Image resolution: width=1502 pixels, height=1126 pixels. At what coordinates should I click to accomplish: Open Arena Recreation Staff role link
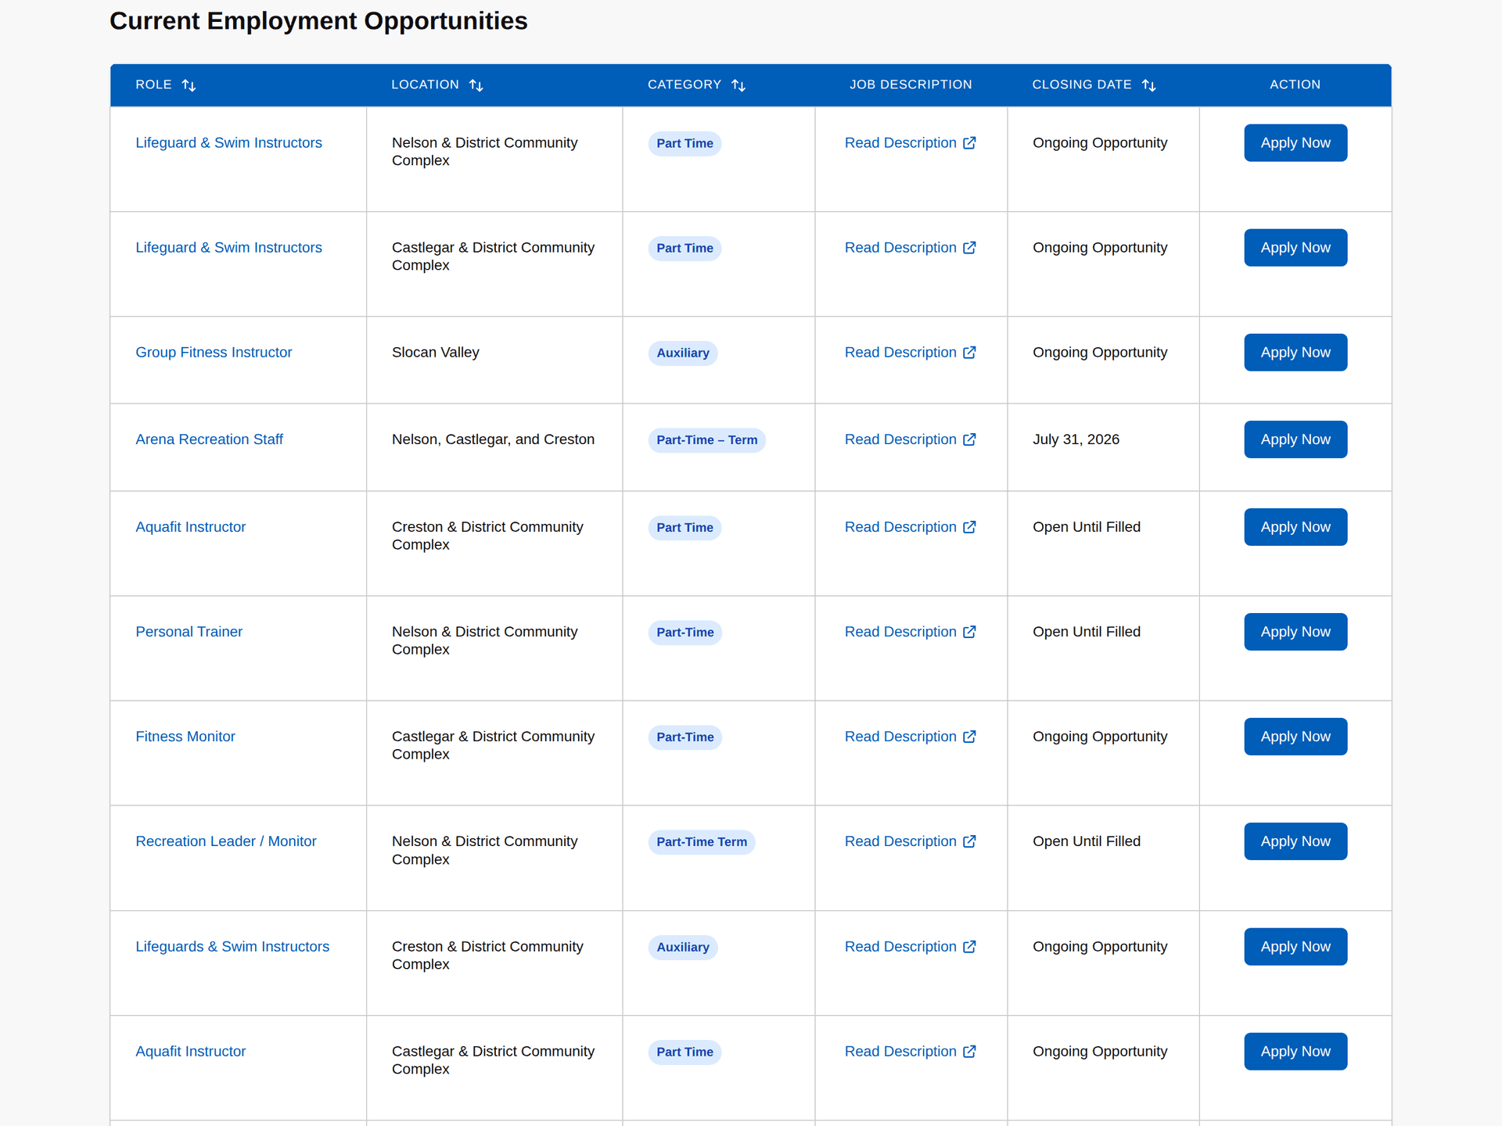pos(209,439)
